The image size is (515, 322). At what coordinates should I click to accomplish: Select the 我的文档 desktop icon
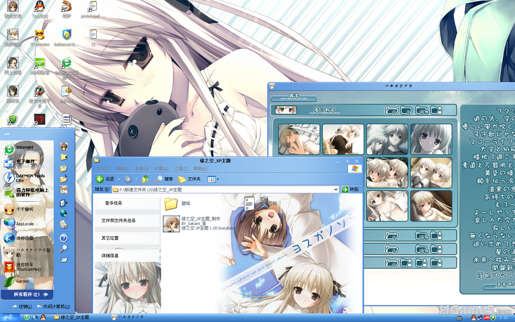pyautogui.click(x=13, y=9)
